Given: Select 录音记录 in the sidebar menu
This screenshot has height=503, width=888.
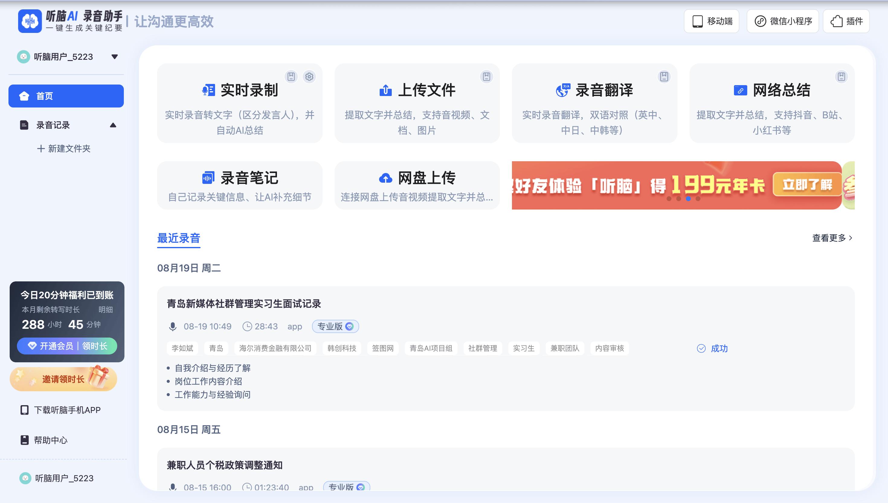Looking at the screenshot, I should click(52, 125).
